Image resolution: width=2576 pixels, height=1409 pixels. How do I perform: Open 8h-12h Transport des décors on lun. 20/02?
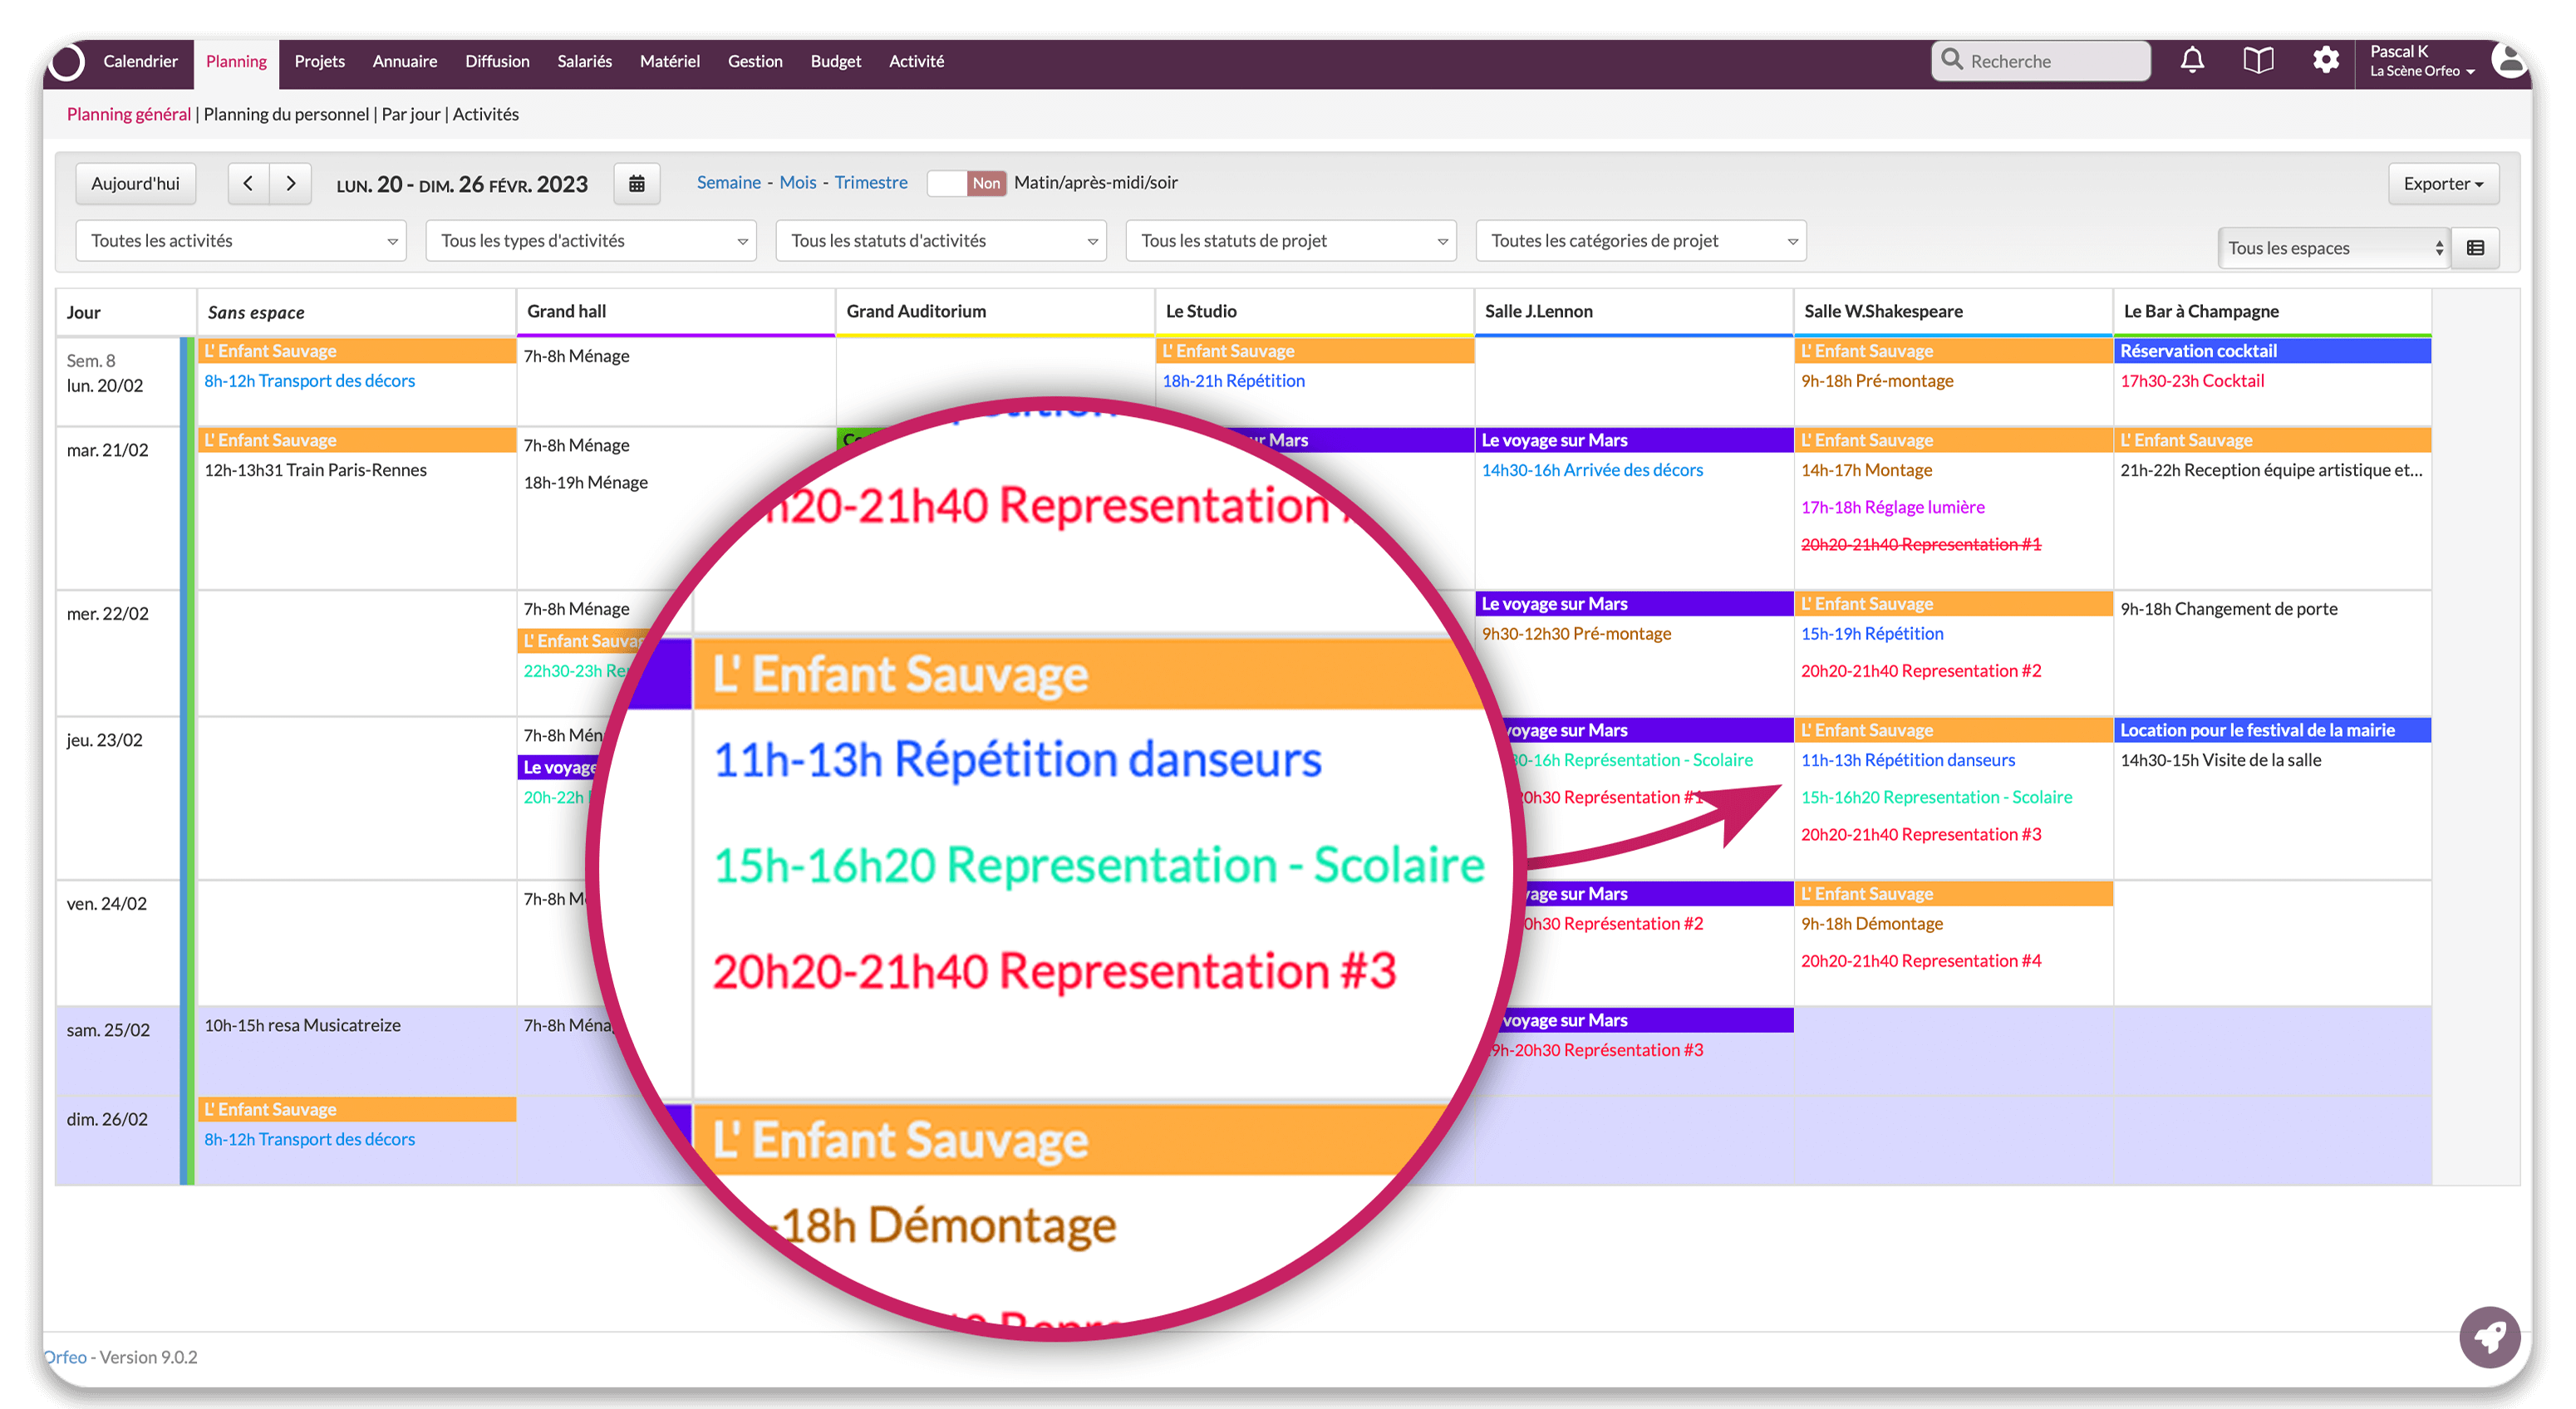[310, 380]
